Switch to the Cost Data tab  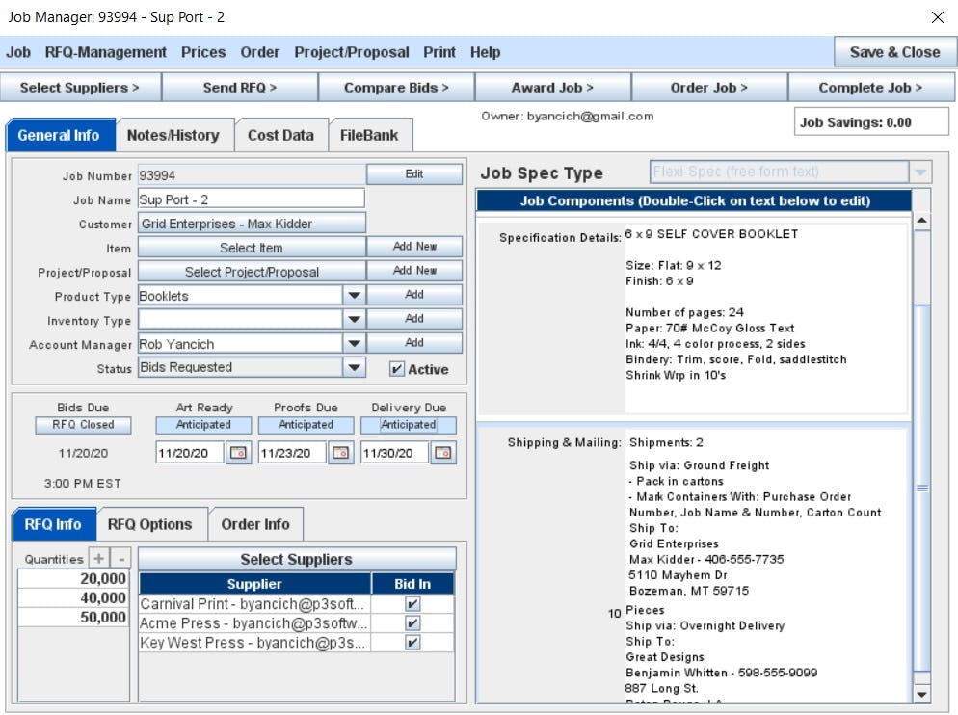click(x=281, y=135)
